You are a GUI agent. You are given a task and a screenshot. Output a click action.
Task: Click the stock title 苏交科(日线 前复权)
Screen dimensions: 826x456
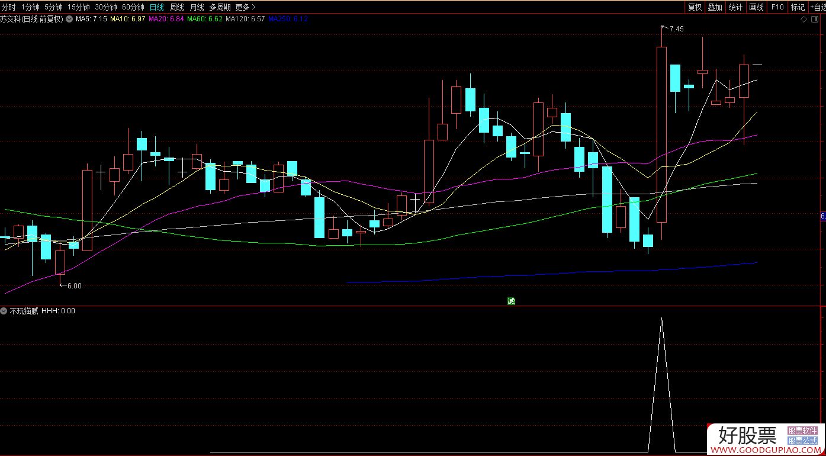point(32,19)
